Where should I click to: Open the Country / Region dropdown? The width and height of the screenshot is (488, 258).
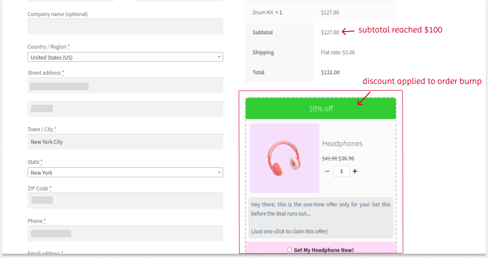(125, 57)
